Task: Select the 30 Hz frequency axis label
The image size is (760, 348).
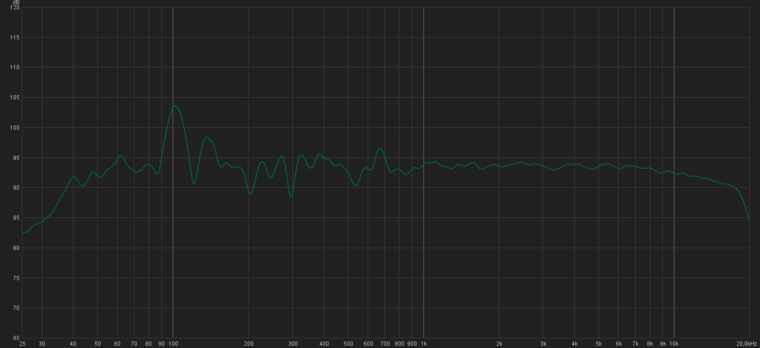Action: click(x=42, y=344)
